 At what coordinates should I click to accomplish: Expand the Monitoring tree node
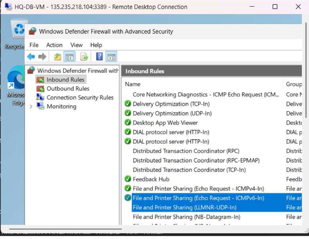click(31, 107)
